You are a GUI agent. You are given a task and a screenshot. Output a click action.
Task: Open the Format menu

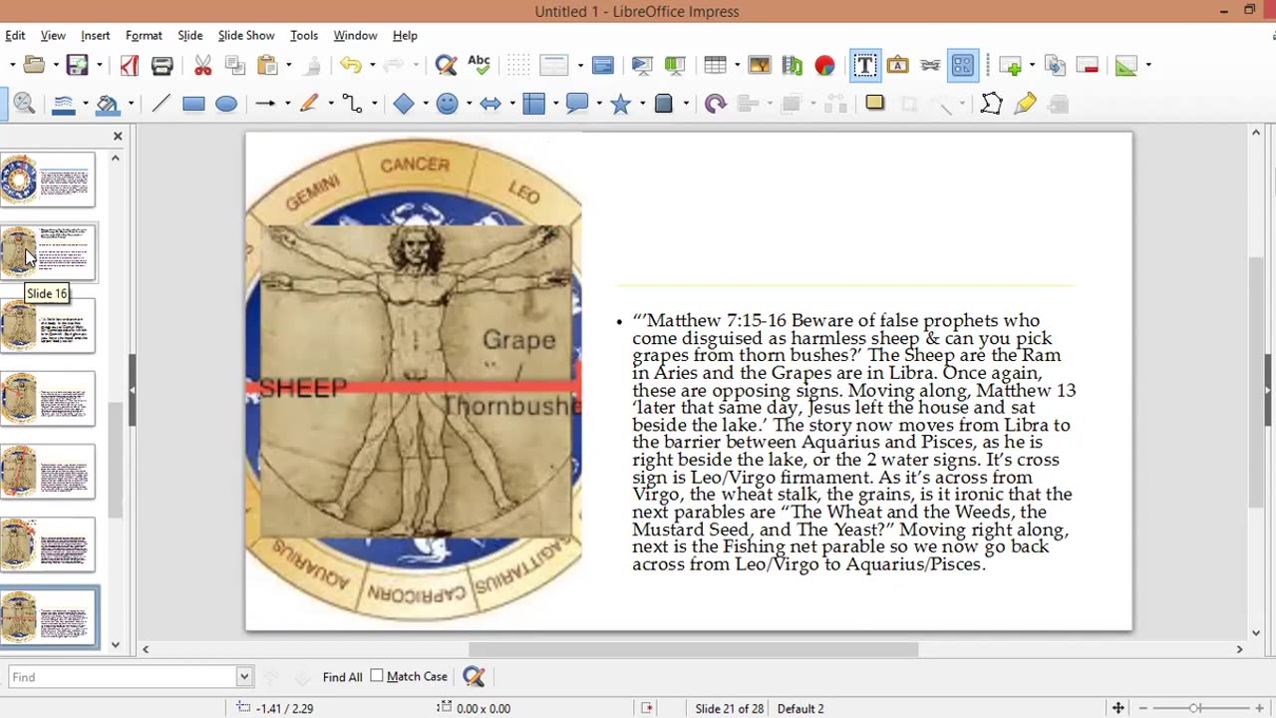144,35
